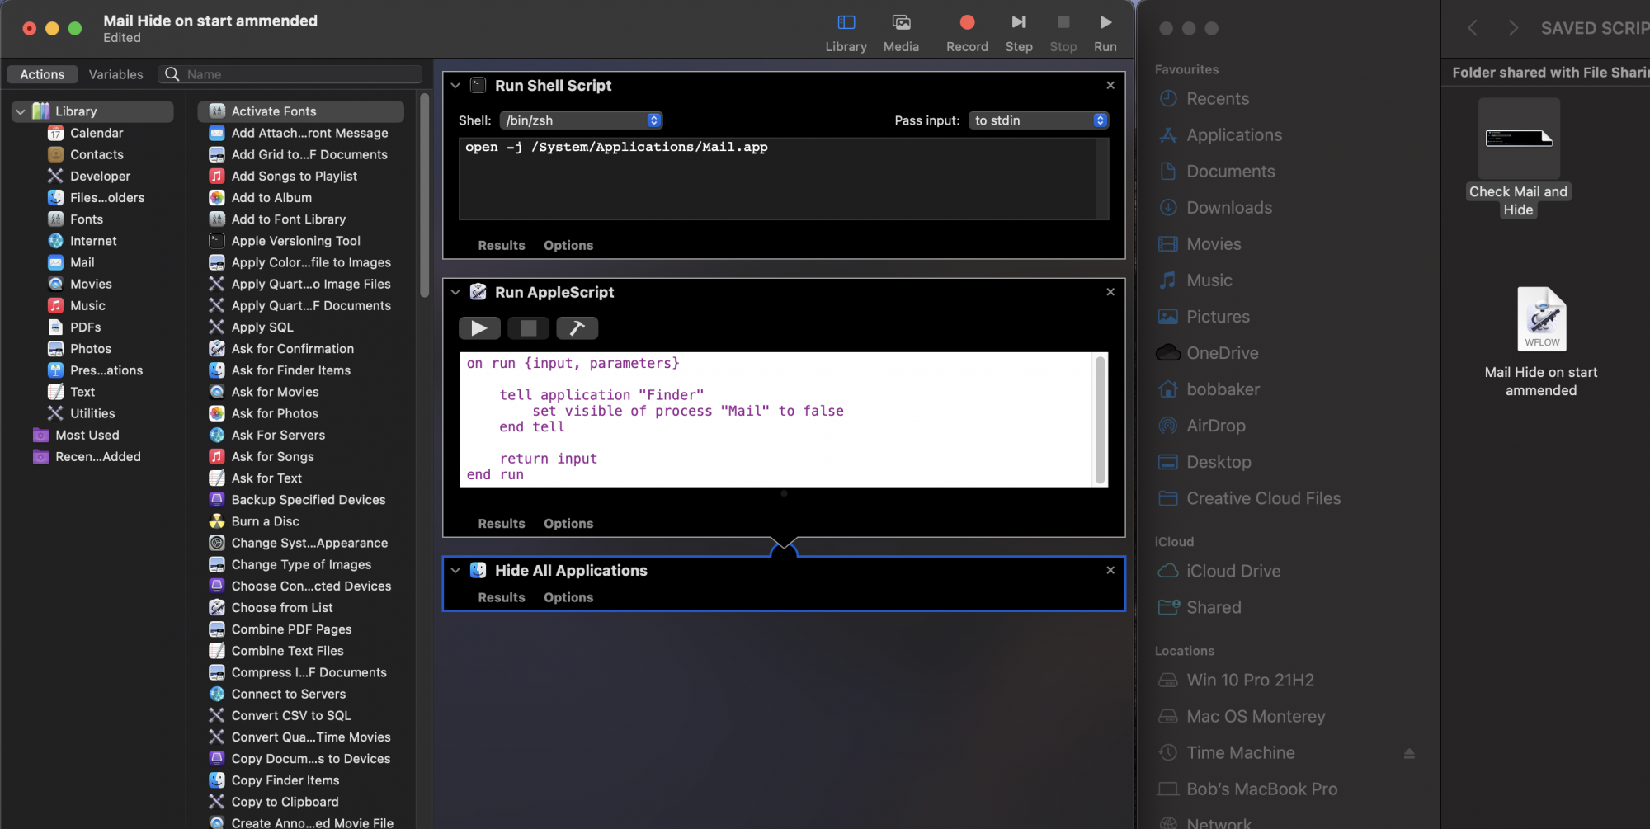The height and width of the screenshot is (829, 1650).
Task: Open the Media browser
Action: (x=901, y=31)
